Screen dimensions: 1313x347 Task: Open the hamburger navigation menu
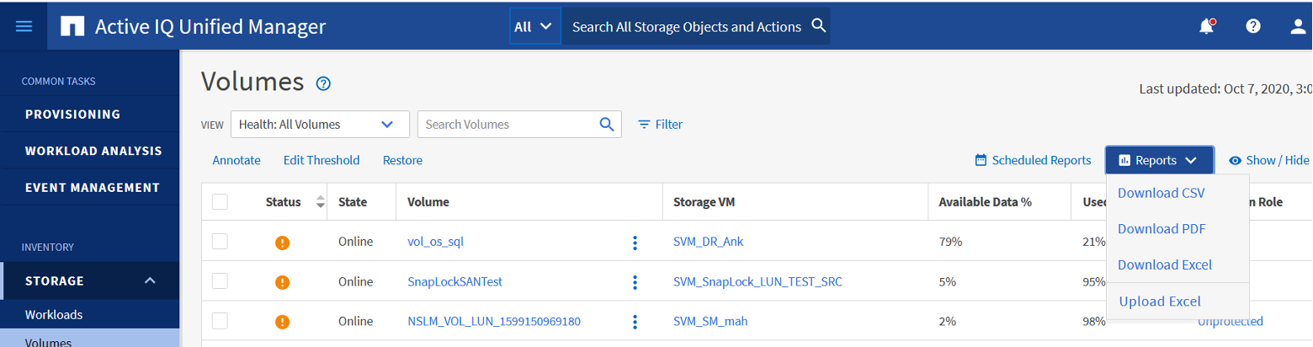(x=24, y=26)
